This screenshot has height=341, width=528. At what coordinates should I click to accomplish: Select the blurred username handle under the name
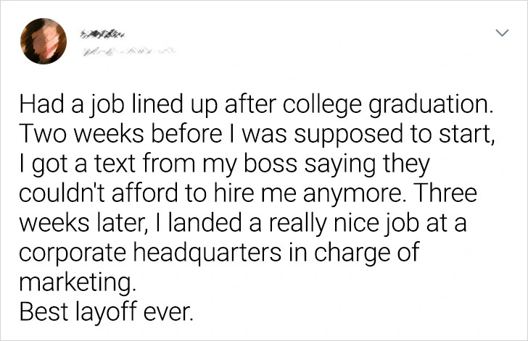click(x=128, y=52)
